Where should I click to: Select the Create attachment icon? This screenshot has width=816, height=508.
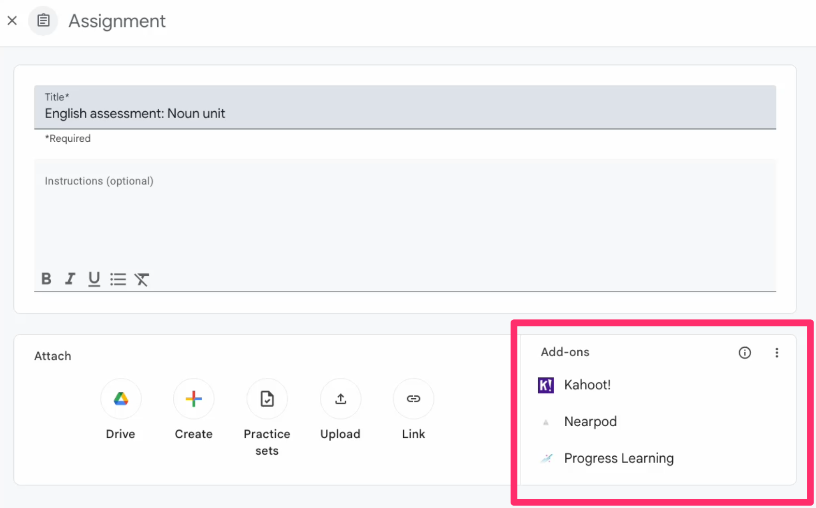(x=194, y=399)
